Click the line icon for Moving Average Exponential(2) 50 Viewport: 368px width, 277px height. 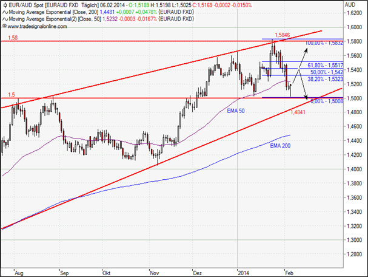point(5,19)
